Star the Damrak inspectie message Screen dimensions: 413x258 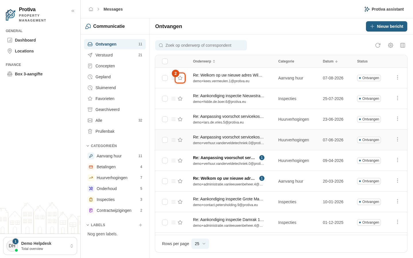[x=180, y=222]
